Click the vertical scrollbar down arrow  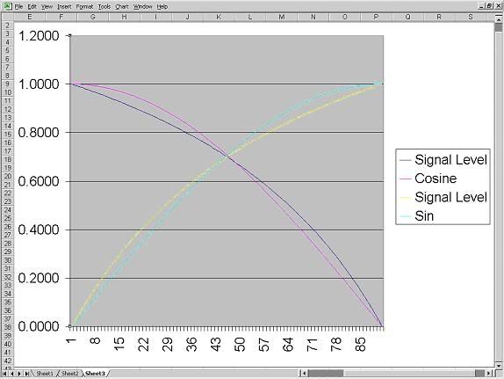point(499,366)
